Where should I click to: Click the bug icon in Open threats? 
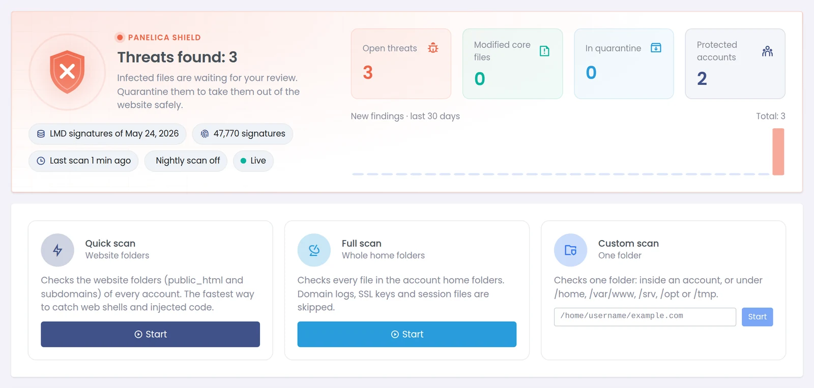coord(433,48)
